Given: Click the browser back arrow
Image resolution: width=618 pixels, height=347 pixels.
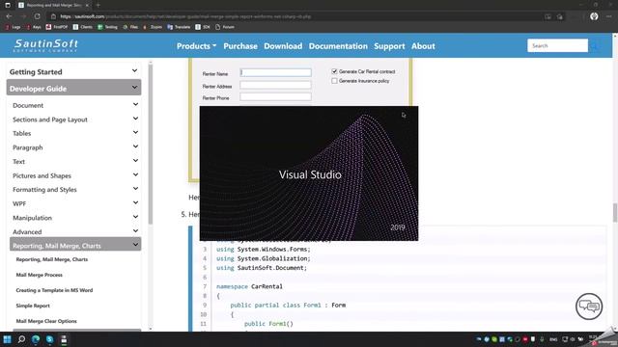Looking at the screenshot, I should (x=9, y=16).
